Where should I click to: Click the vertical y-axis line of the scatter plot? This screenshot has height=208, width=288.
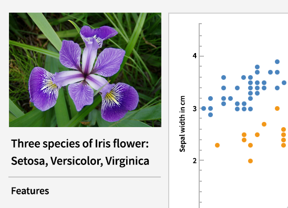pyautogui.click(x=200, y=116)
